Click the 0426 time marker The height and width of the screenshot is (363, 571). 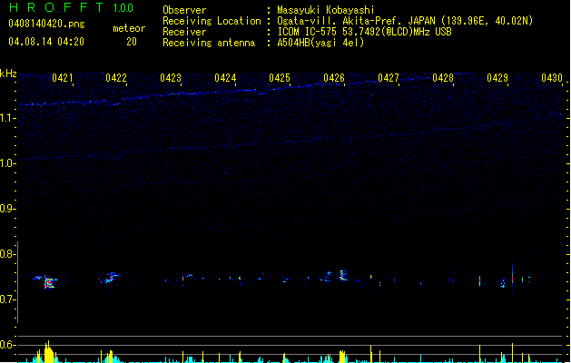tap(334, 78)
